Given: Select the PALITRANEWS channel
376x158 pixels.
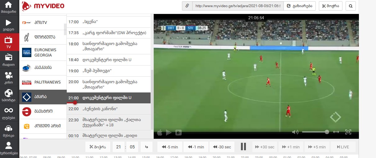Looking at the screenshot, I should 43,82.
